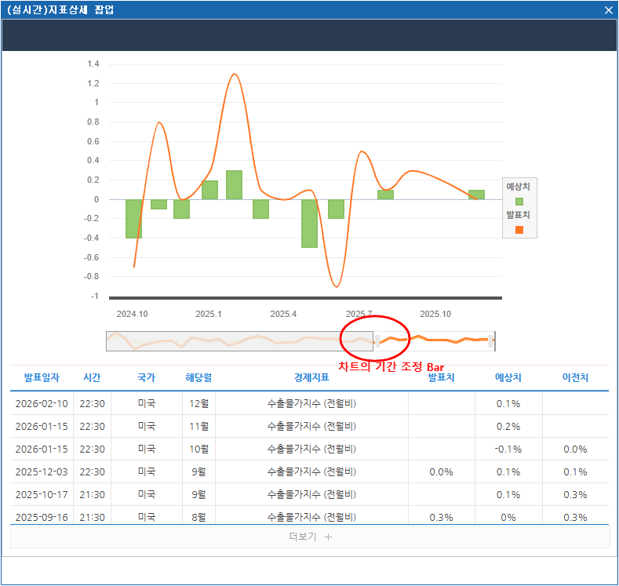Load more rows with the 더보기 button
This screenshot has width=619, height=586.
pyautogui.click(x=310, y=537)
